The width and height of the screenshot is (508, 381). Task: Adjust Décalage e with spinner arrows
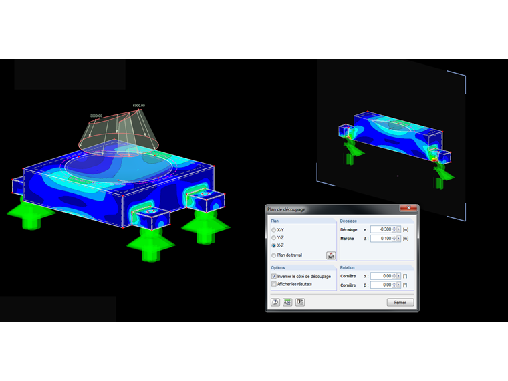394,229
